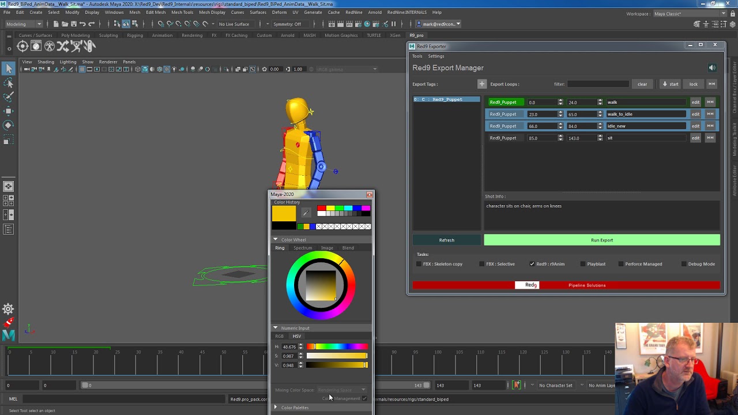
Task: Enable the Perforce Managed checkbox
Action: (621, 264)
